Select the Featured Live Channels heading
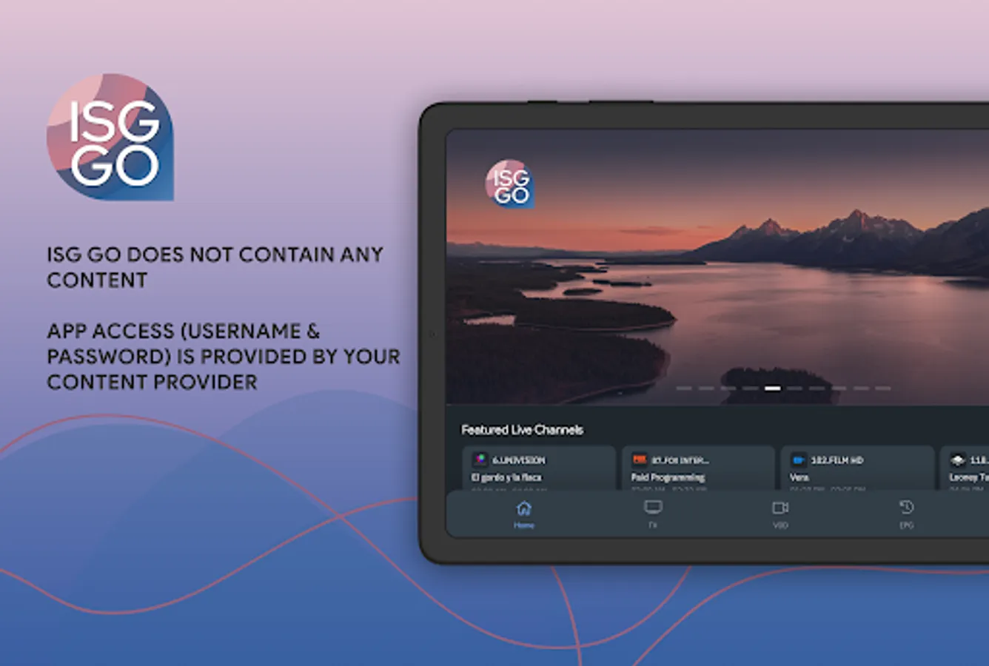Image resolution: width=989 pixels, height=666 pixels. tap(522, 430)
